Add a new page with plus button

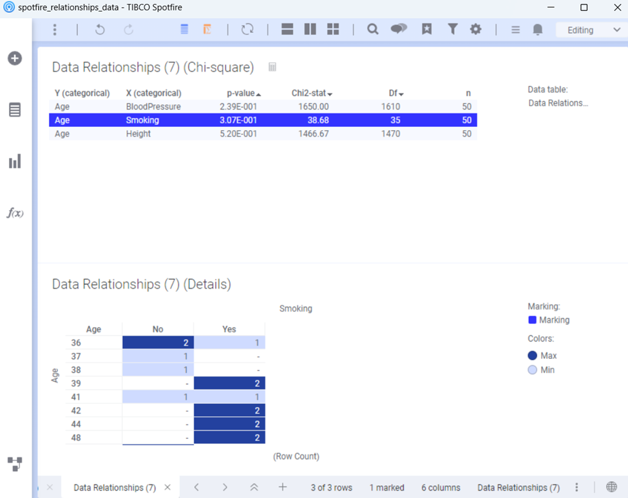pyautogui.click(x=283, y=487)
